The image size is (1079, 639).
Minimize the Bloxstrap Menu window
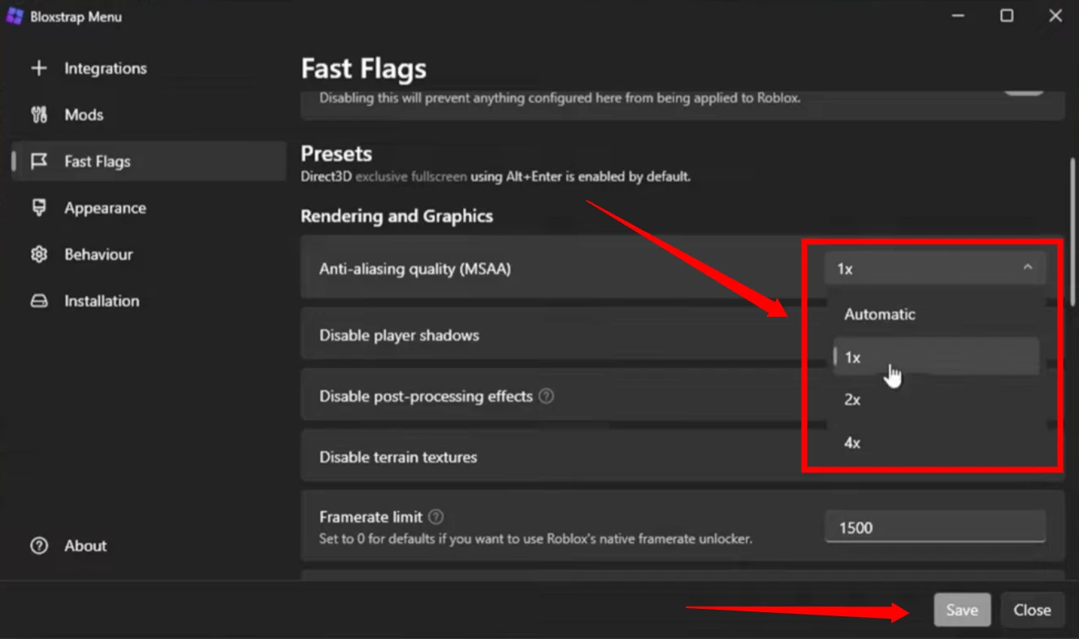click(958, 15)
